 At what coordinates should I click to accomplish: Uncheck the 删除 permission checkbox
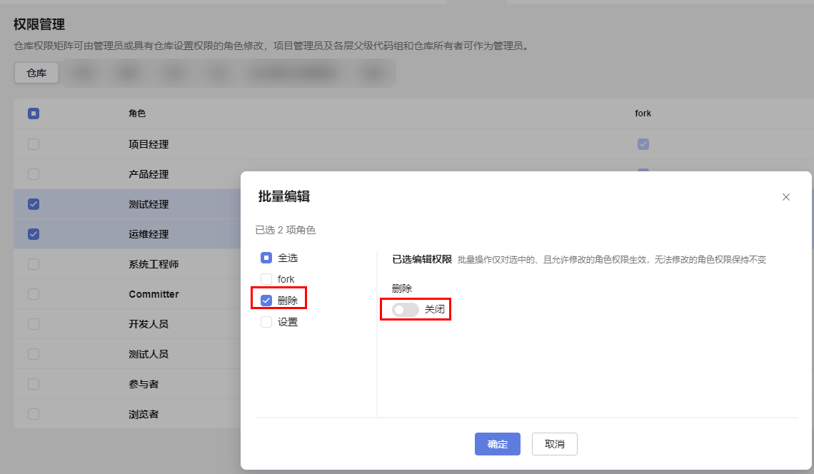[x=267, y=300]
